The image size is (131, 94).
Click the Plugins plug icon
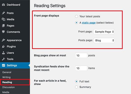pyautogui.click(x=4, y=46)
